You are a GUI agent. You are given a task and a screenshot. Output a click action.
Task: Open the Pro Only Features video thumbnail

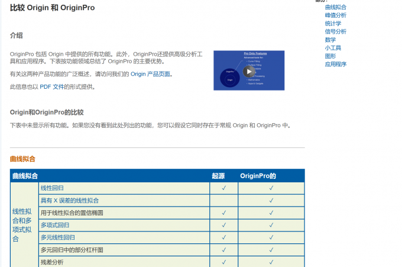tap(249, 70)
